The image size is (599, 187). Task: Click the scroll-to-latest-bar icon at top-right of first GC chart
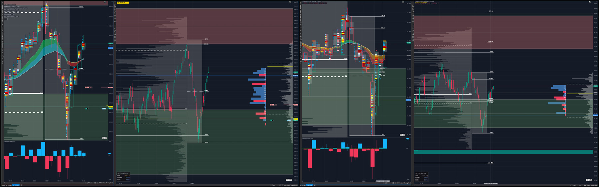(x=105, y=2)
